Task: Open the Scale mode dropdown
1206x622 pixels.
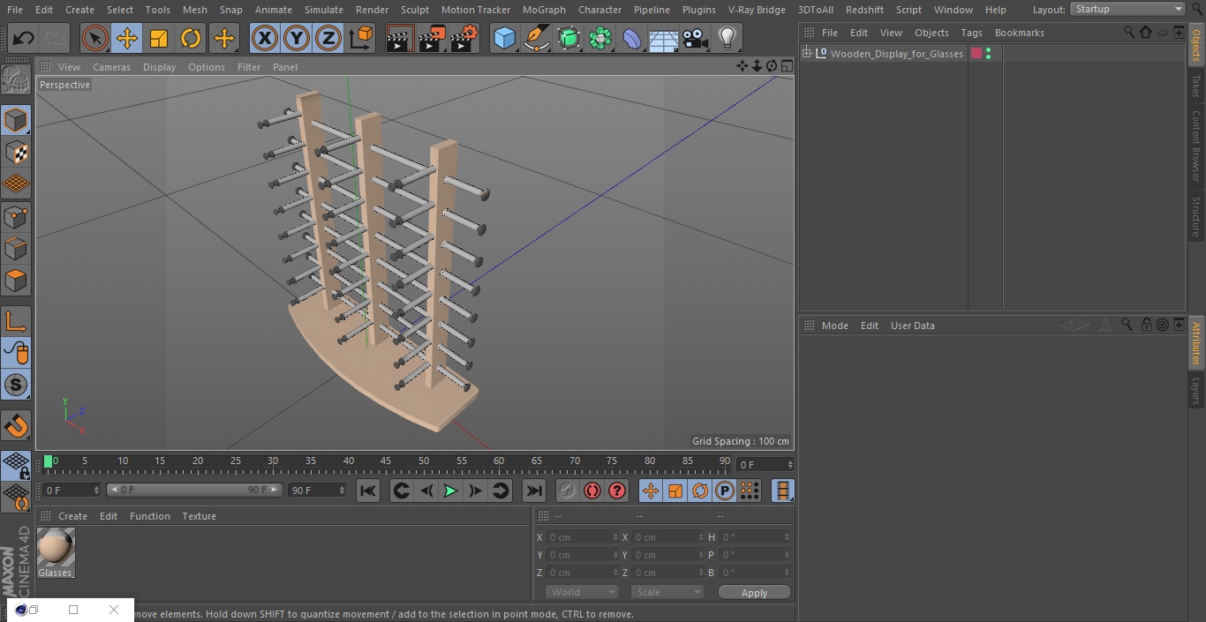Action: click(667, 592)
